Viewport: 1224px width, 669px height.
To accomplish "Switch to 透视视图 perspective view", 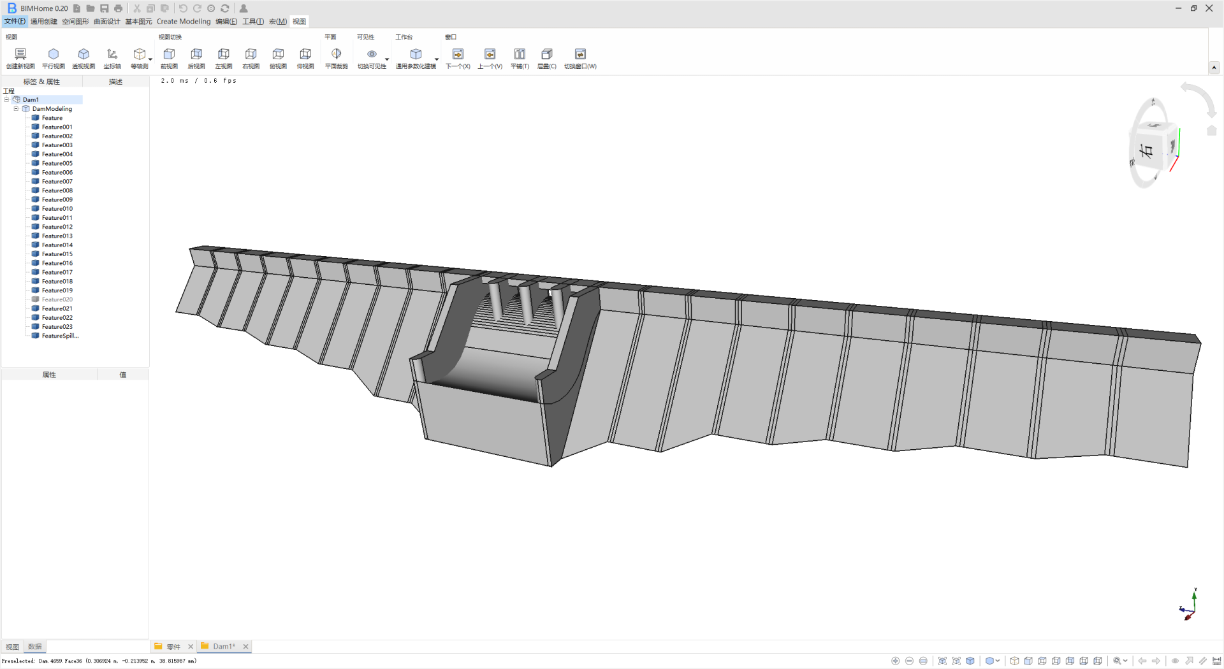I will pos(84,55).
